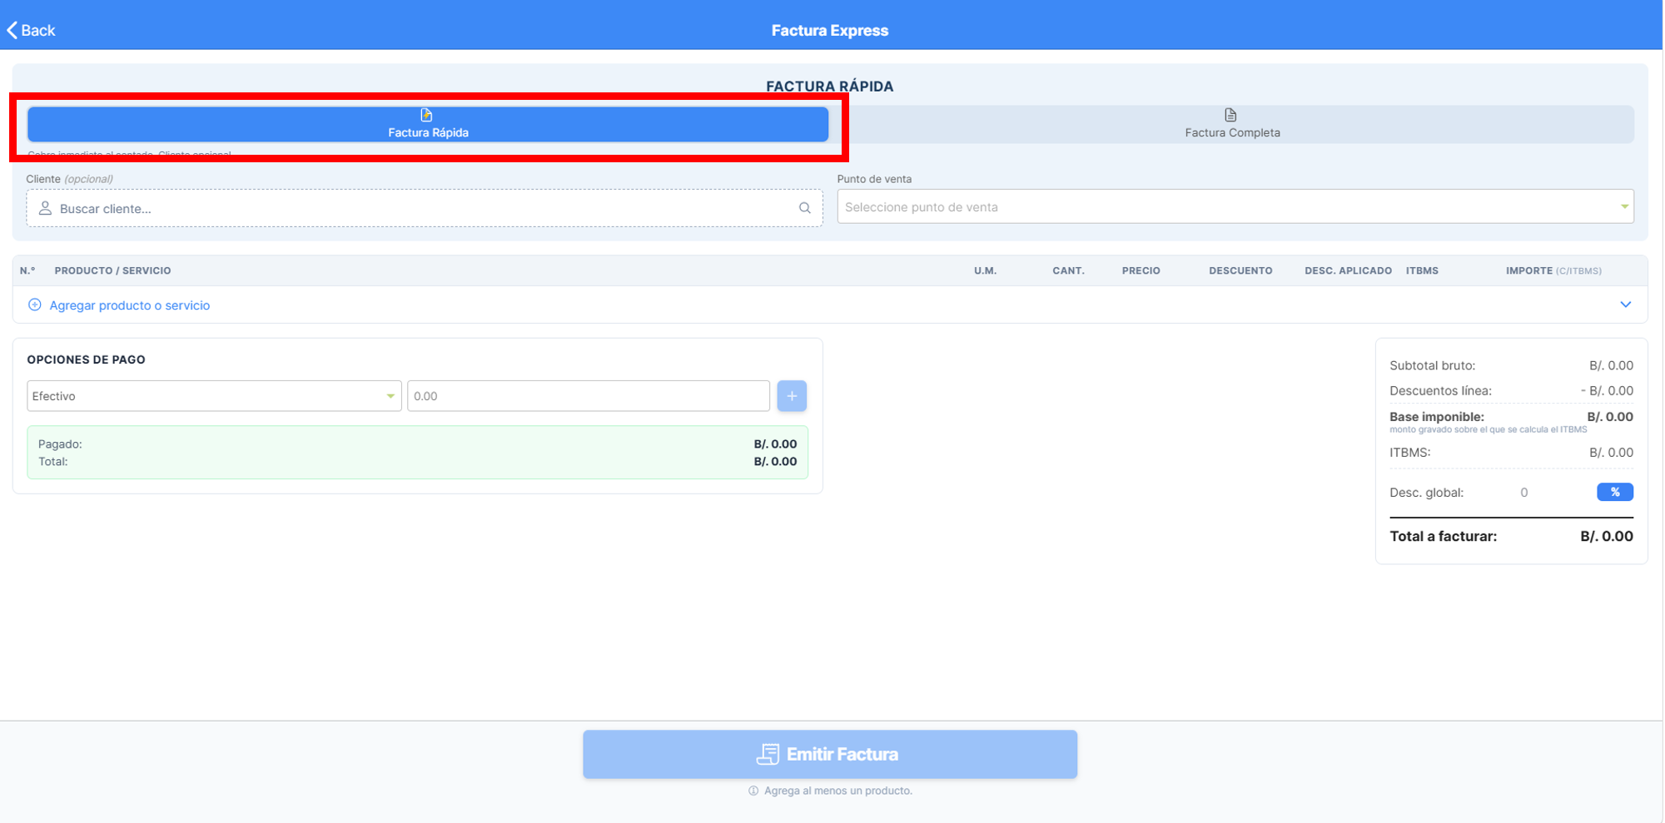The width and height of the screenshot is (1665, 823).
Task: Click the search magnifier in client field
Action: point(804,208)
